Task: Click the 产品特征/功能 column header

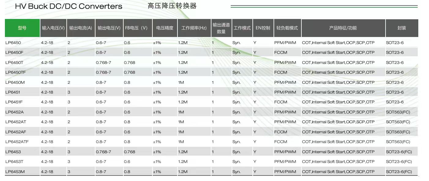Action: pos(343,28)
